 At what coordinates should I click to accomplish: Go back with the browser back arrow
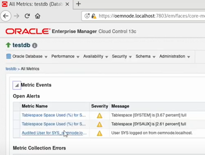pos(6,16)
